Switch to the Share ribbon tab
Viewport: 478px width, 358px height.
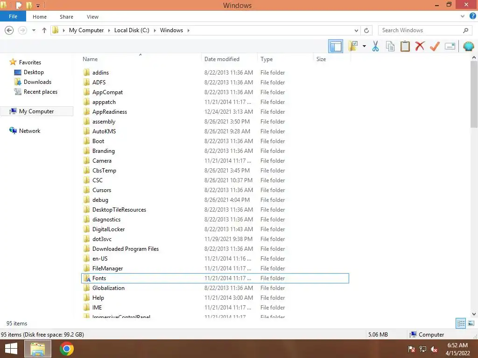(66, 17)
